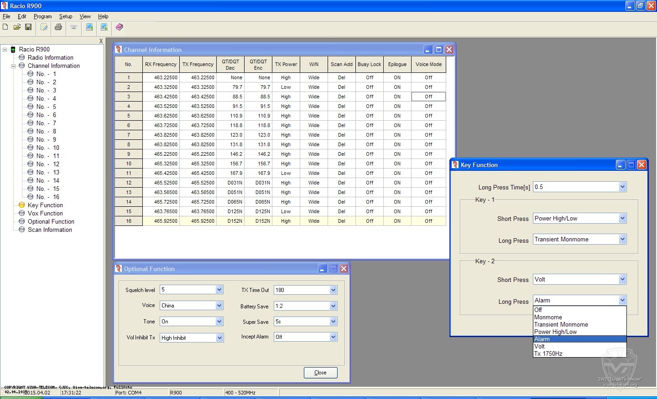Screen dimensions: 657x399
Task: Open the Program menu
Action: pyautogui.click(x=42, y=16)
